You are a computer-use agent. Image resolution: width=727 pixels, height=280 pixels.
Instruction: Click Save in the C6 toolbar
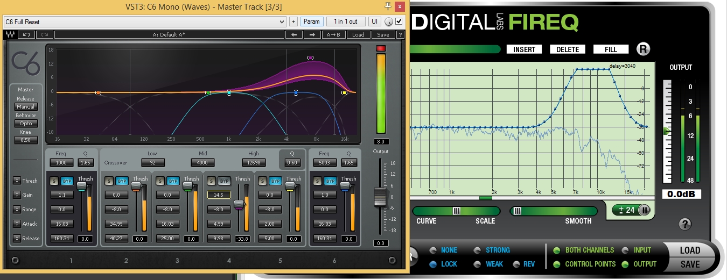[383, 34]
